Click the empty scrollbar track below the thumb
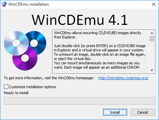Viewport: 159px width, 120px height. [152, 55]
